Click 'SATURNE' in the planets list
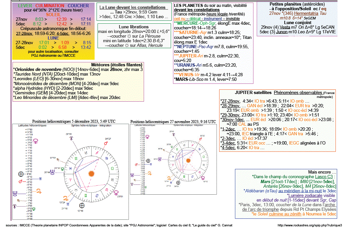350x229 pixels. [x=189, y=33]
